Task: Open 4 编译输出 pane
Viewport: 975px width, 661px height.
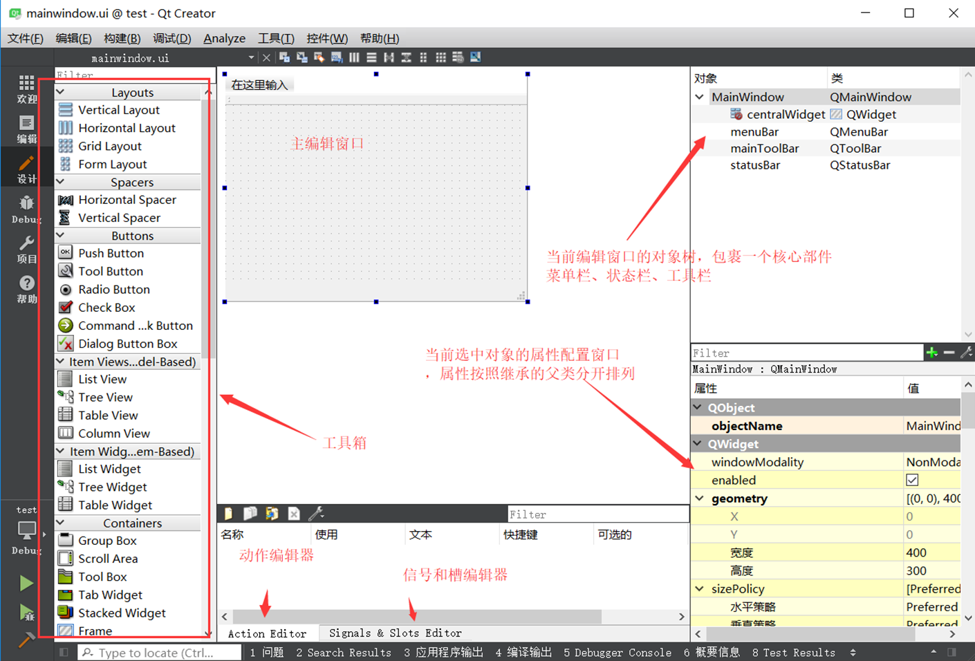Action: pyautogui.click(x=523, y=652)
